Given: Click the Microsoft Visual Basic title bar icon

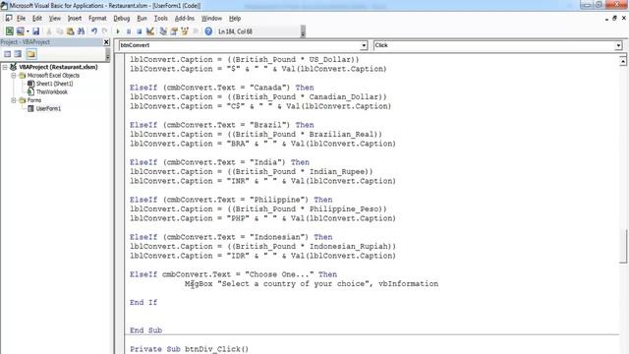Looking at the screenshot, I should tap(4, 6).
